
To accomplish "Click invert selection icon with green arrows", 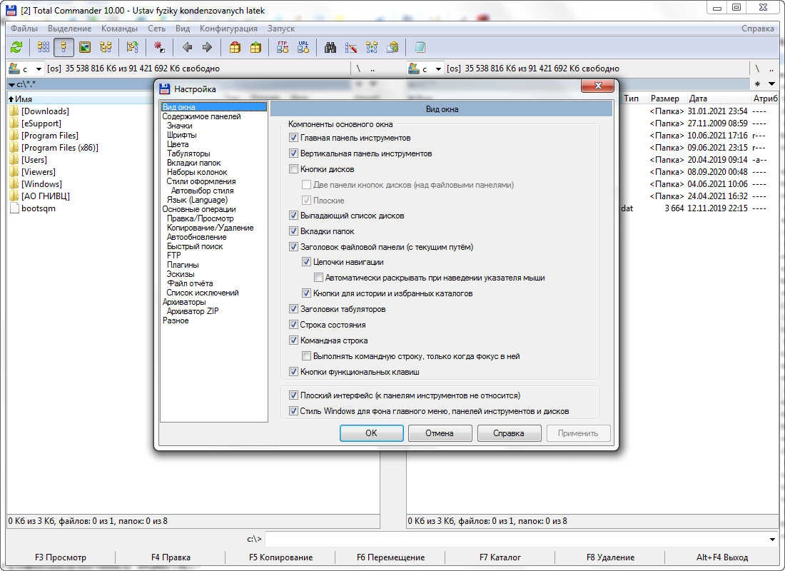I will pos(132,48).
